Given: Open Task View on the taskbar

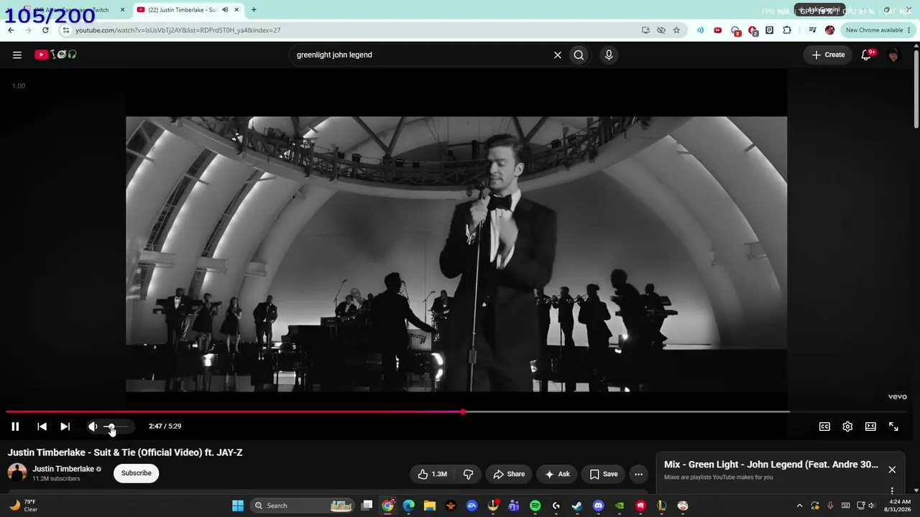Looking at the screenshot, I should click(x=367, y=506).
